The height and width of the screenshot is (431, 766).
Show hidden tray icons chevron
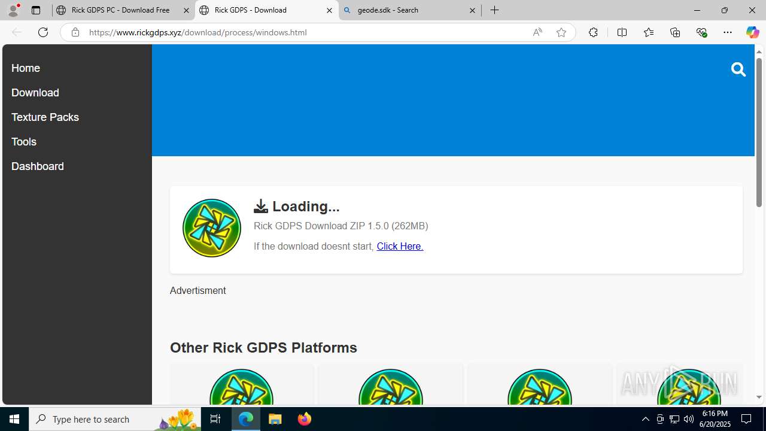click(x=645, y=419)
